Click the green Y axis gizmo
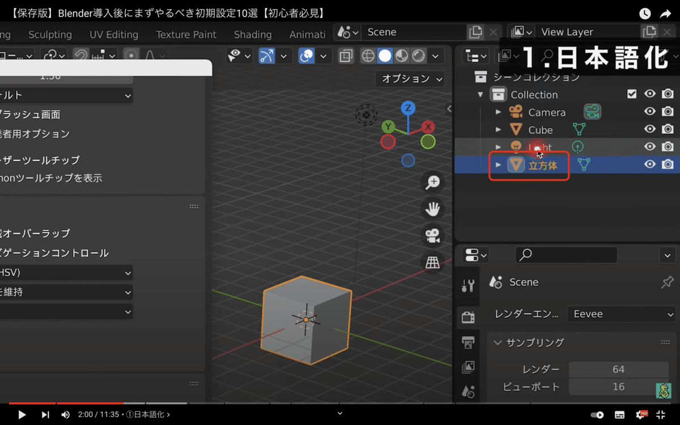680x425 pixels. coord(388,126)
